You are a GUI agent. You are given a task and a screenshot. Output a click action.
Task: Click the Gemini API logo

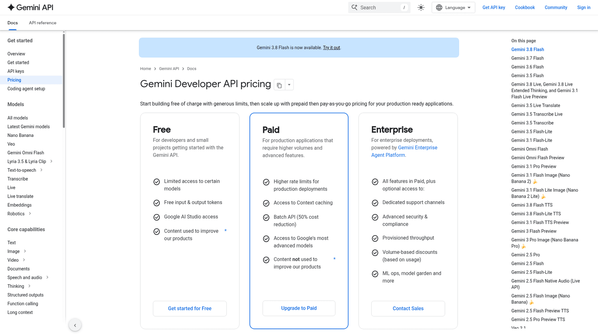tap(30, 7)
